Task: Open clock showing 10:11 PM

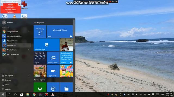Action: click(169, 95)
